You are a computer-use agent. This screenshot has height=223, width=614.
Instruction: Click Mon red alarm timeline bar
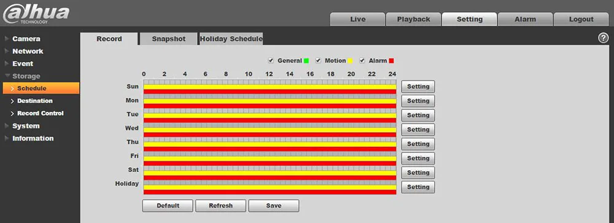(x=270, y=106)
